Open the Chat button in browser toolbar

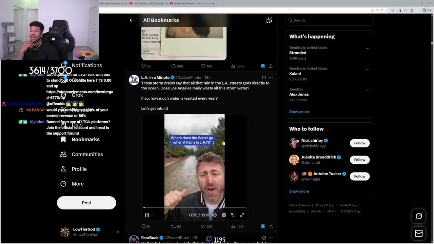[x=427, y=10]
